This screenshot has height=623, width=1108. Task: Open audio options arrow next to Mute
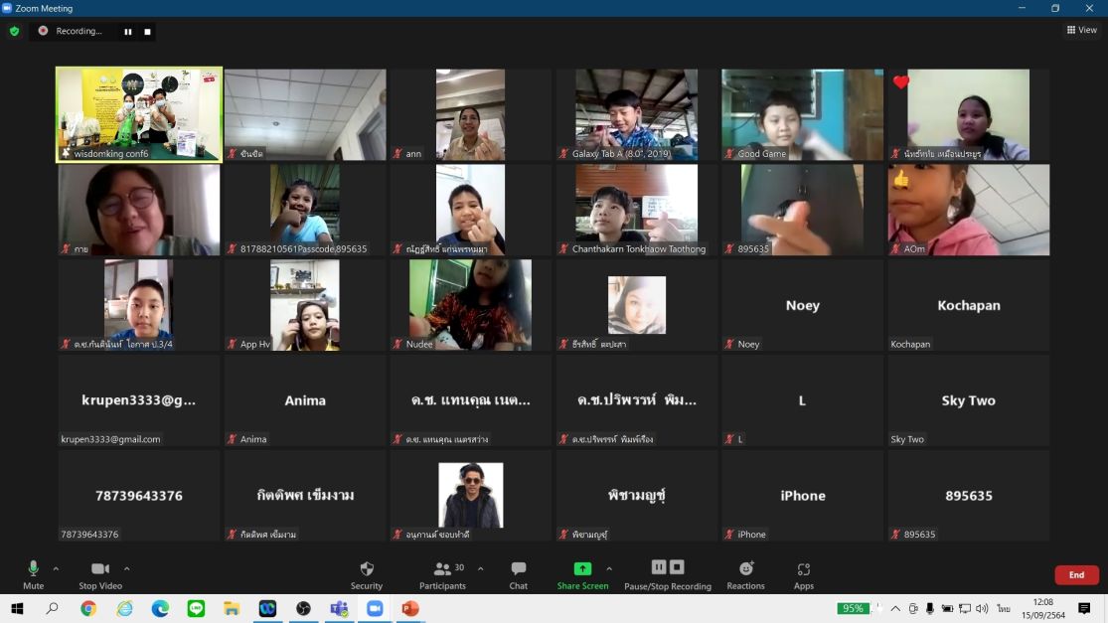[x=56, y=568]
